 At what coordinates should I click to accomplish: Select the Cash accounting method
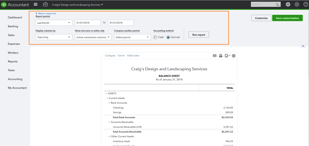pos(155,37)
